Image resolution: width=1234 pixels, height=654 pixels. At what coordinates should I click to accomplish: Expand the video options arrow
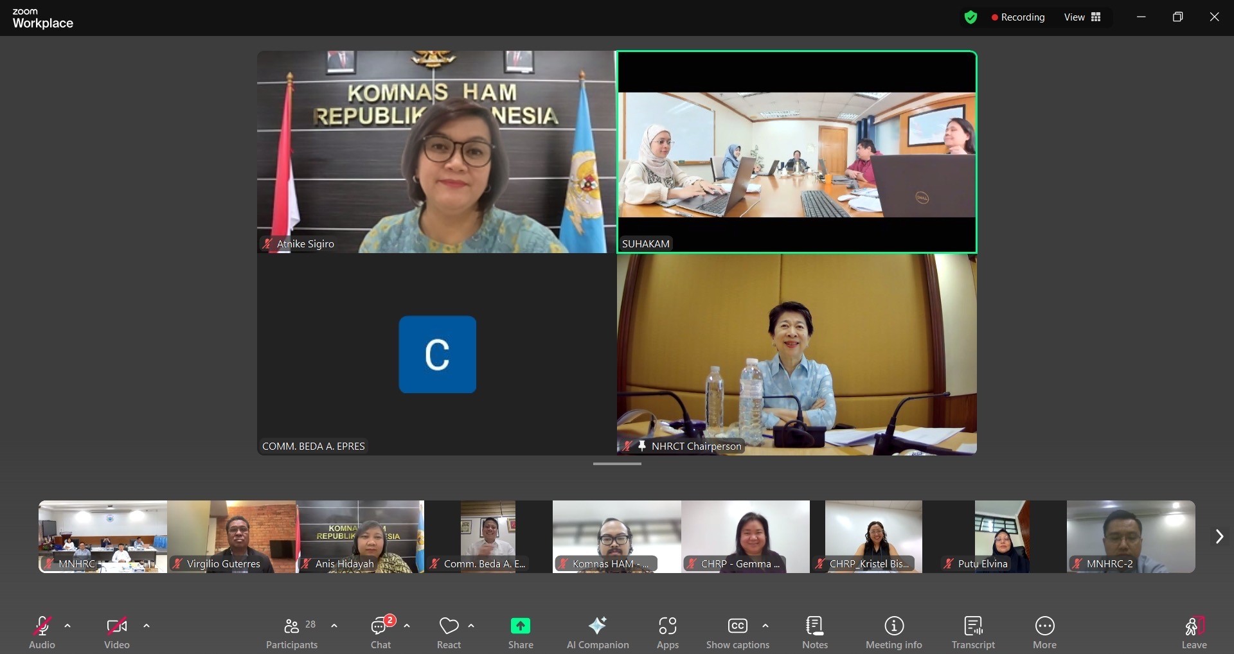click(147, 625)
